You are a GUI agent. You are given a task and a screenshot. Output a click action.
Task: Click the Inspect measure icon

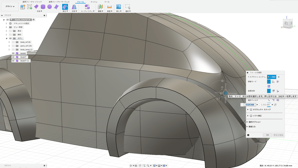click(x=109, y=7)
